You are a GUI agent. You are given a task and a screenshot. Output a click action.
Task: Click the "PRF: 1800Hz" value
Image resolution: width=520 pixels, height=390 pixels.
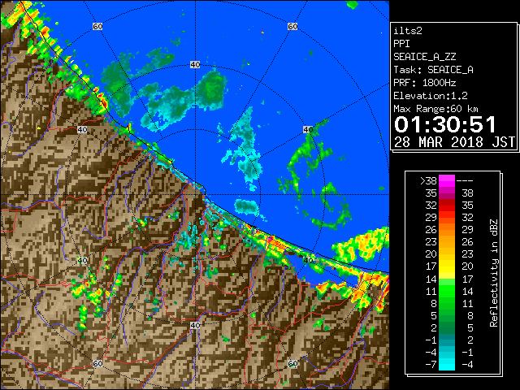click(424, 83)
